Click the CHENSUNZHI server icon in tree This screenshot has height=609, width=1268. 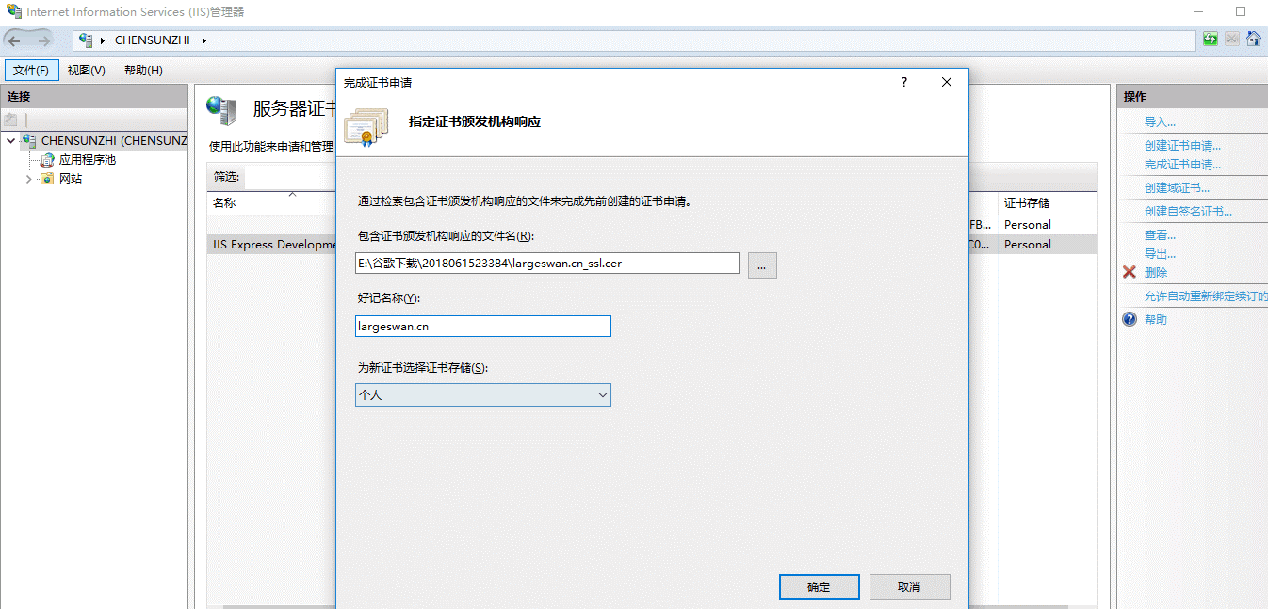coord(30,140)
